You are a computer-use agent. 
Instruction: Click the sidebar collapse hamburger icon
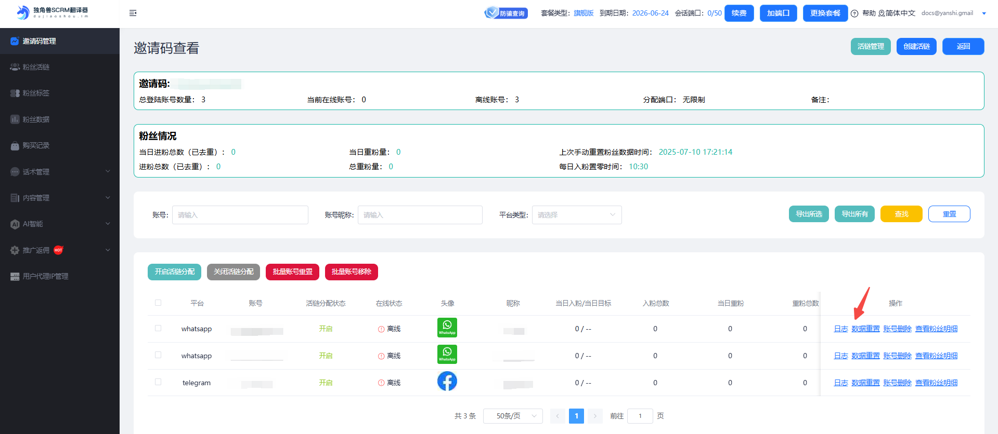(133, 13)
